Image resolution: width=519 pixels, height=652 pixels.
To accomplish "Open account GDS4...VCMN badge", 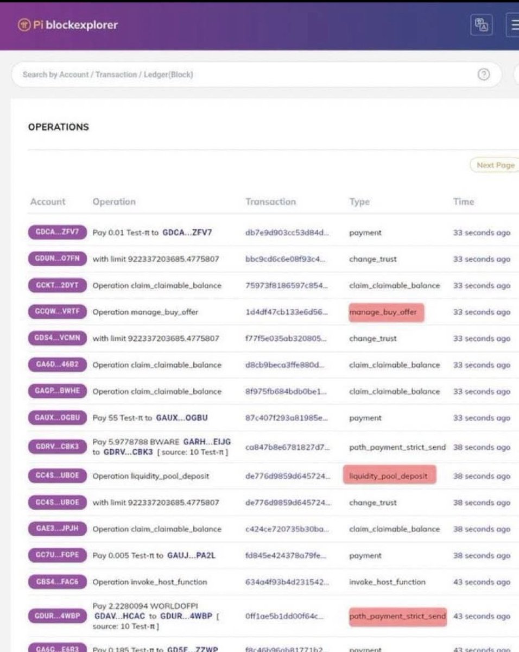I will pyautogui.click(x=57, y=338).
